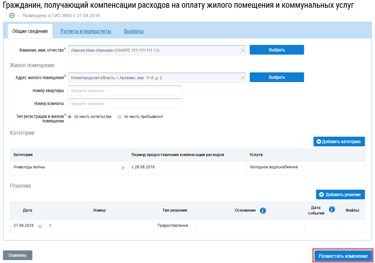Focus the 'Номер комнаты' input field
Image resolution: width=375 pixels, height=263 pixels.
(125, 104)
